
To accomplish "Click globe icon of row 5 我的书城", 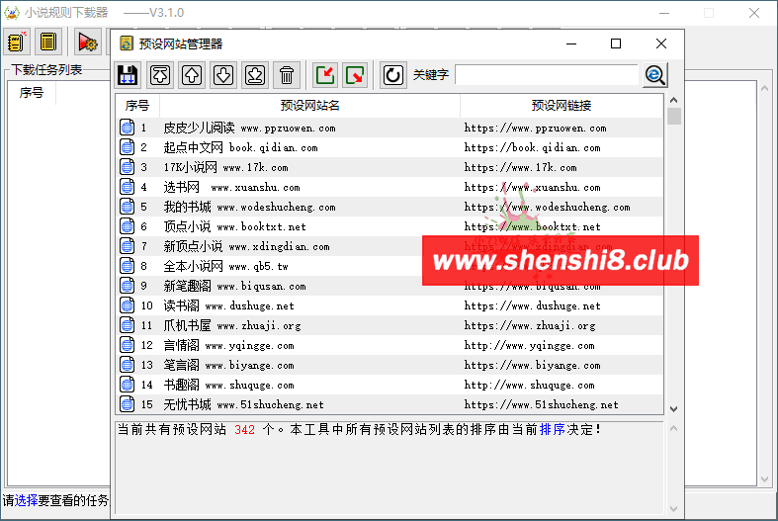I will tap(127, 207).
